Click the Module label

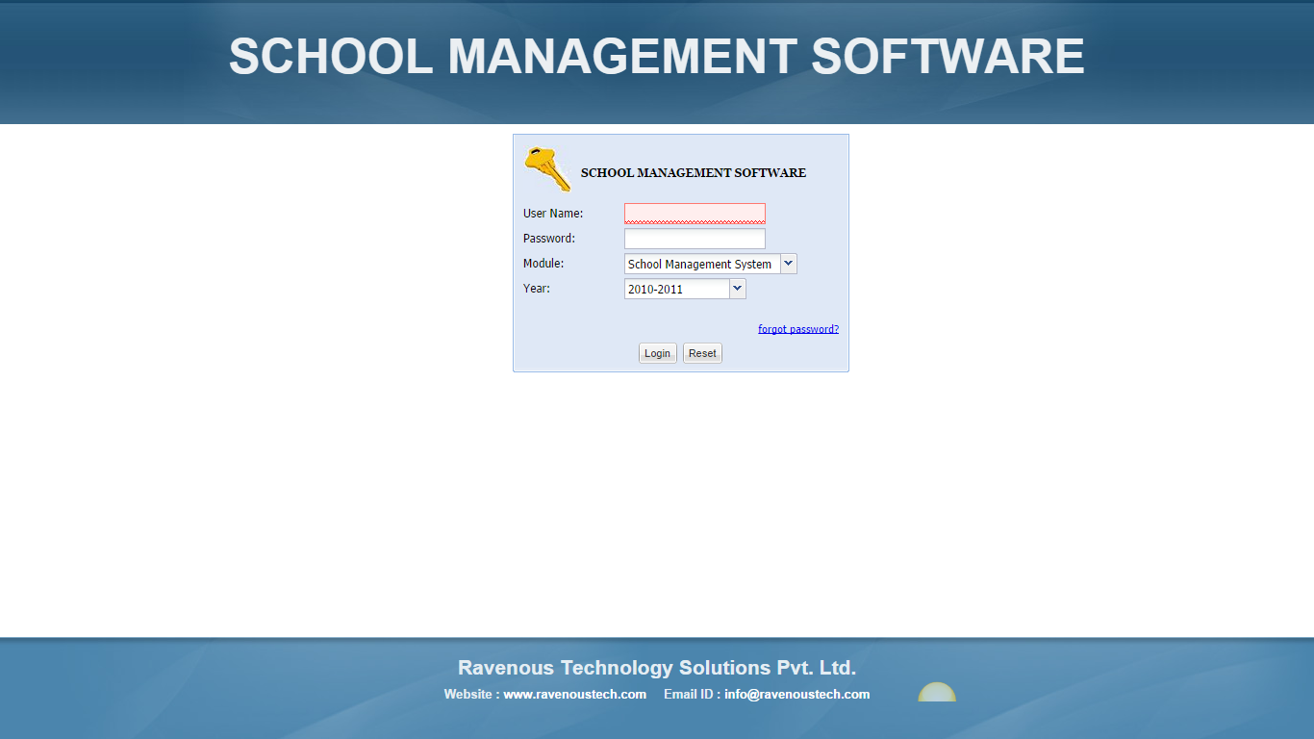coord(543,264)
